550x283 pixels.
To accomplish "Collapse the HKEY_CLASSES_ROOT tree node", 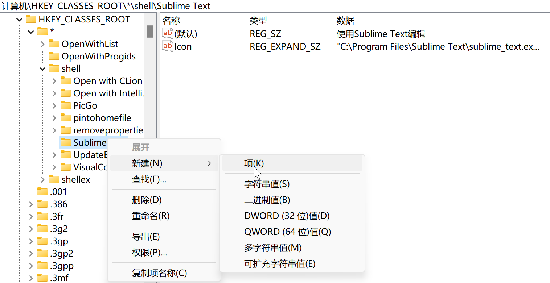I will (20, 20).
